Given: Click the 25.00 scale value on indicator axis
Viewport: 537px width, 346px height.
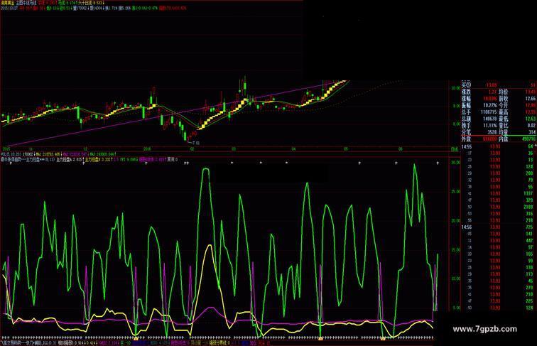Looking at the screenshot, I should (x=456, y=192).
